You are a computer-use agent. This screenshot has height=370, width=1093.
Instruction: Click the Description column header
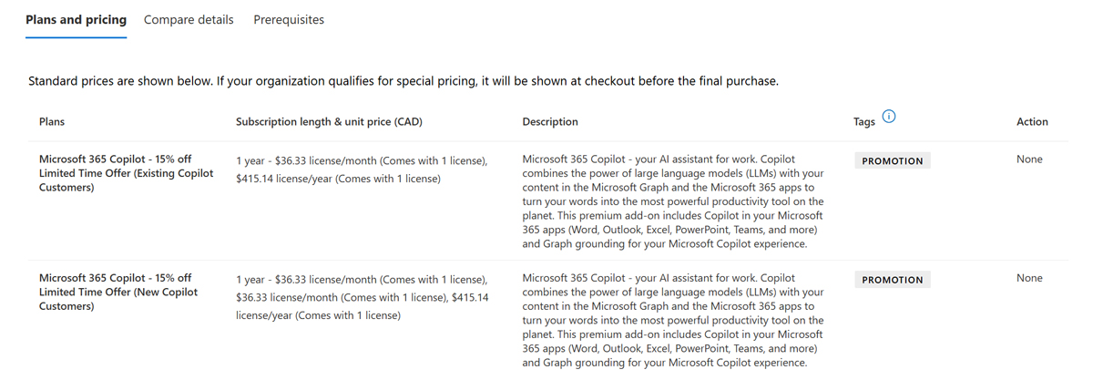550,122
